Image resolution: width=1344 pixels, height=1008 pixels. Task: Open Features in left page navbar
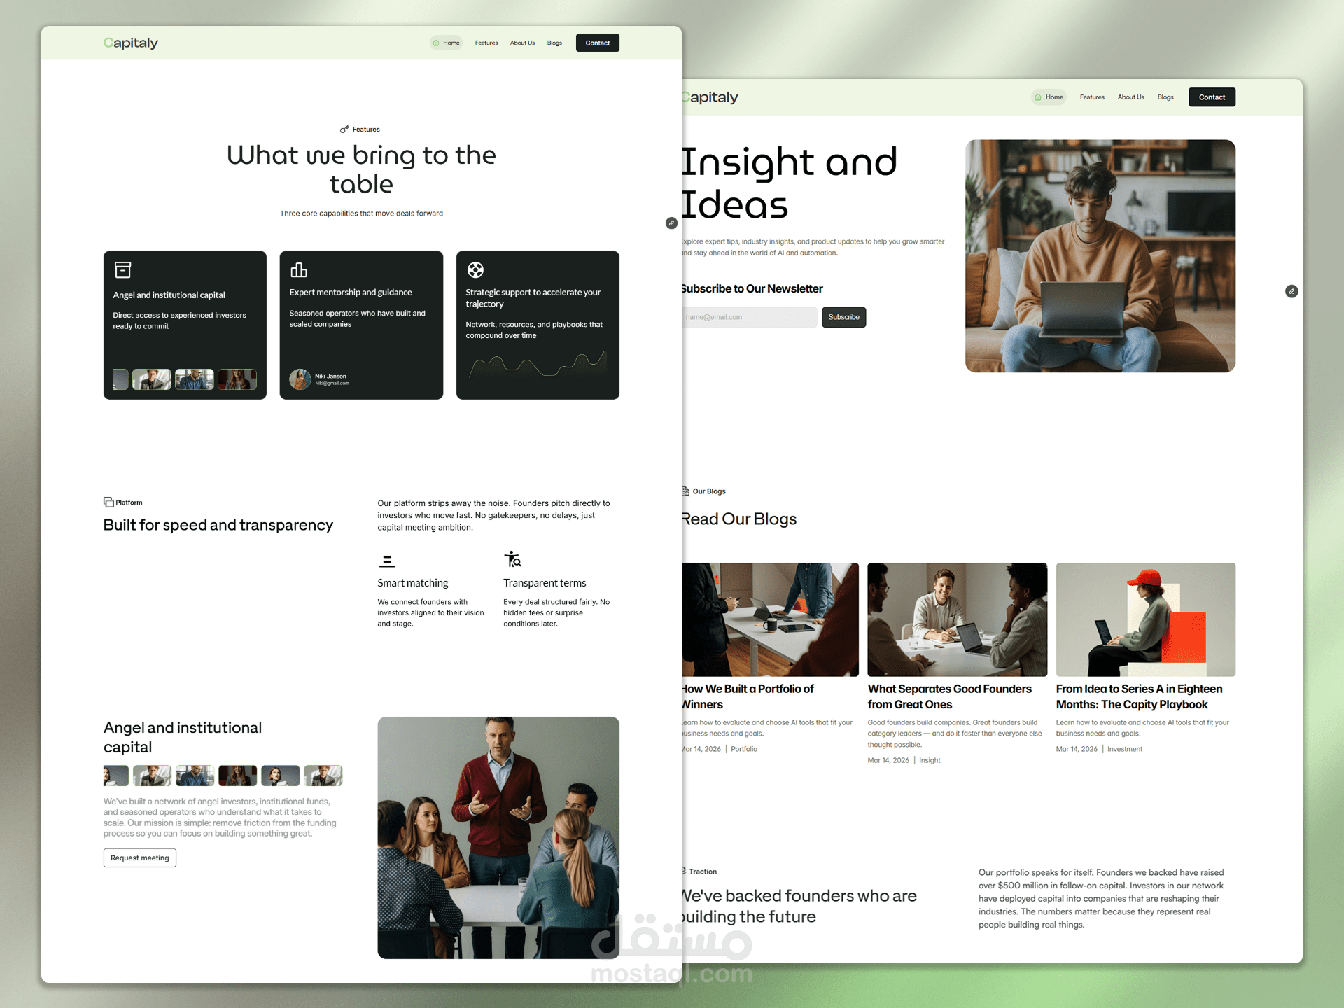click(486, 43)
